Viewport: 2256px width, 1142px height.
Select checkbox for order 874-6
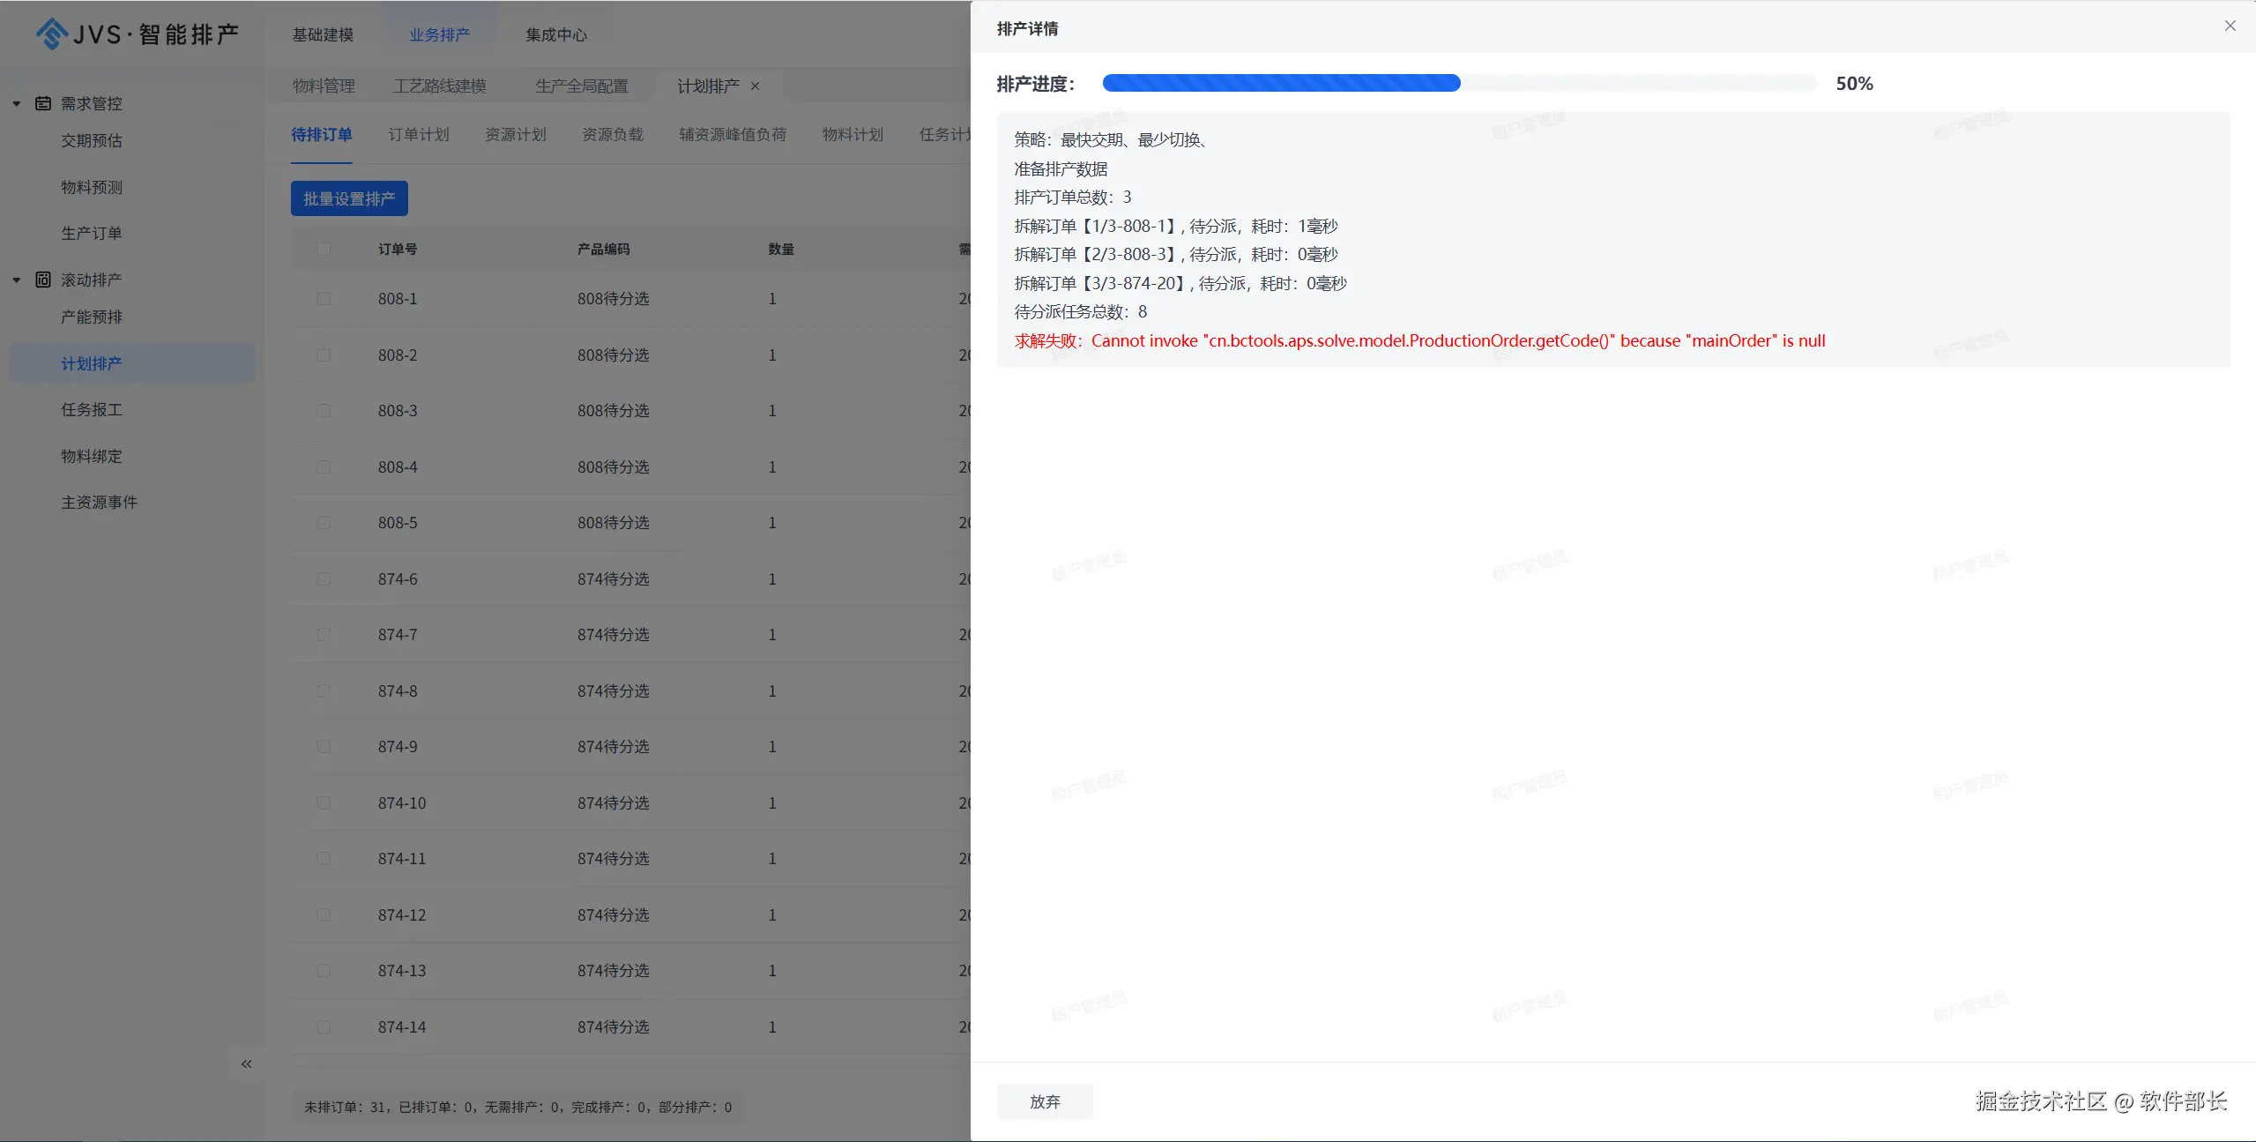(x=324, y=579)
